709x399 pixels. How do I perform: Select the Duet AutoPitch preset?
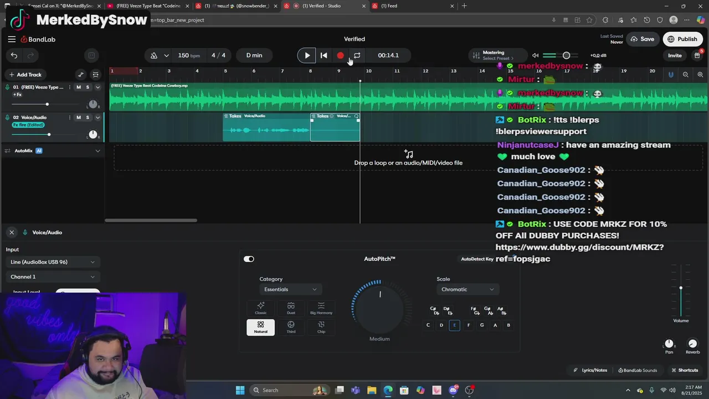[291, 308]
